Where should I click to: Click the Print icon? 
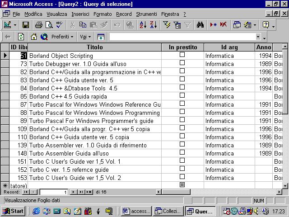(39, 25)
